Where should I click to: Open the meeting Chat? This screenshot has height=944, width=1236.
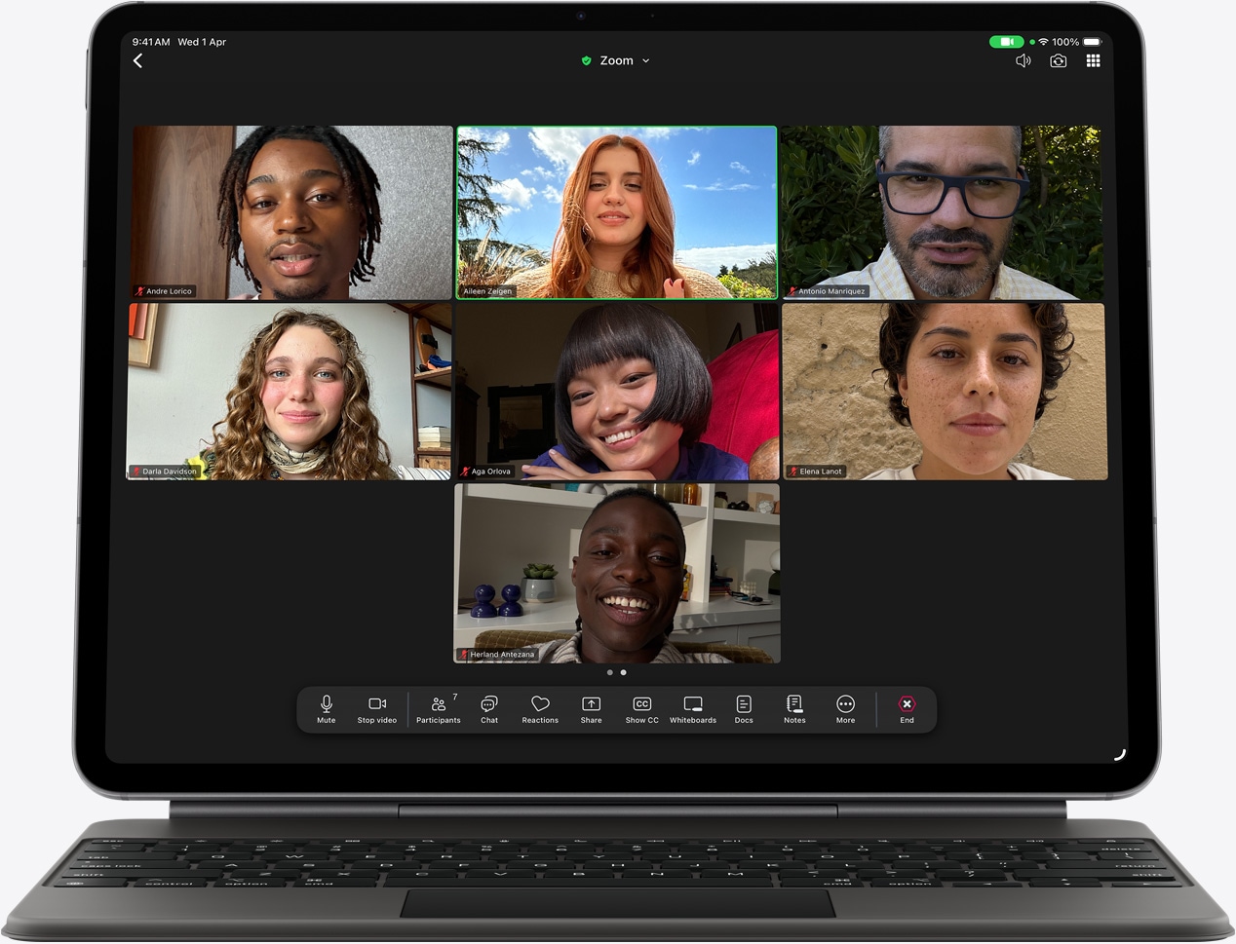pos(488,708)
